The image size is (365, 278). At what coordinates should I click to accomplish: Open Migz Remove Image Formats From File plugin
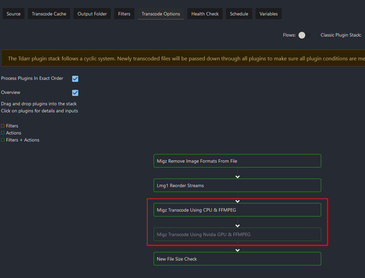237,161
